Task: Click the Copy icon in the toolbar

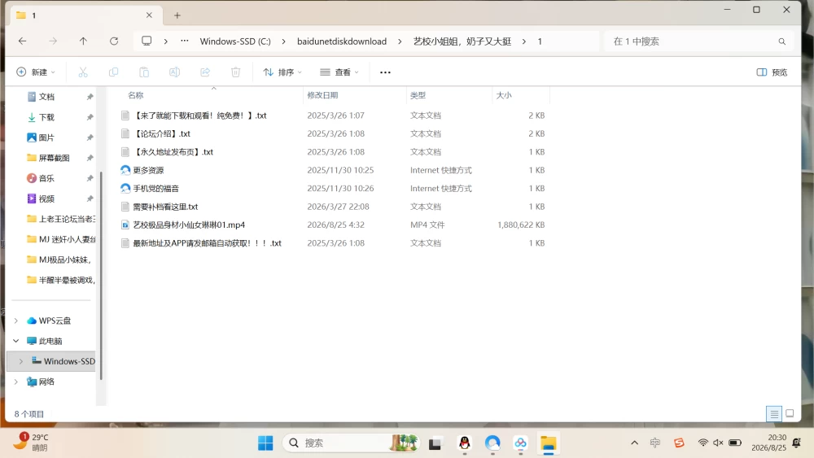Action: tap(113, 72)
